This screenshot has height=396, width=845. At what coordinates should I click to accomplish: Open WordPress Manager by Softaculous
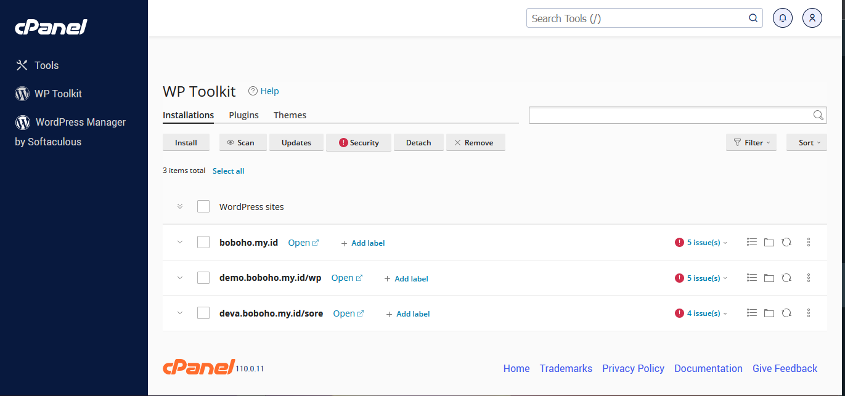click(70, 132)
